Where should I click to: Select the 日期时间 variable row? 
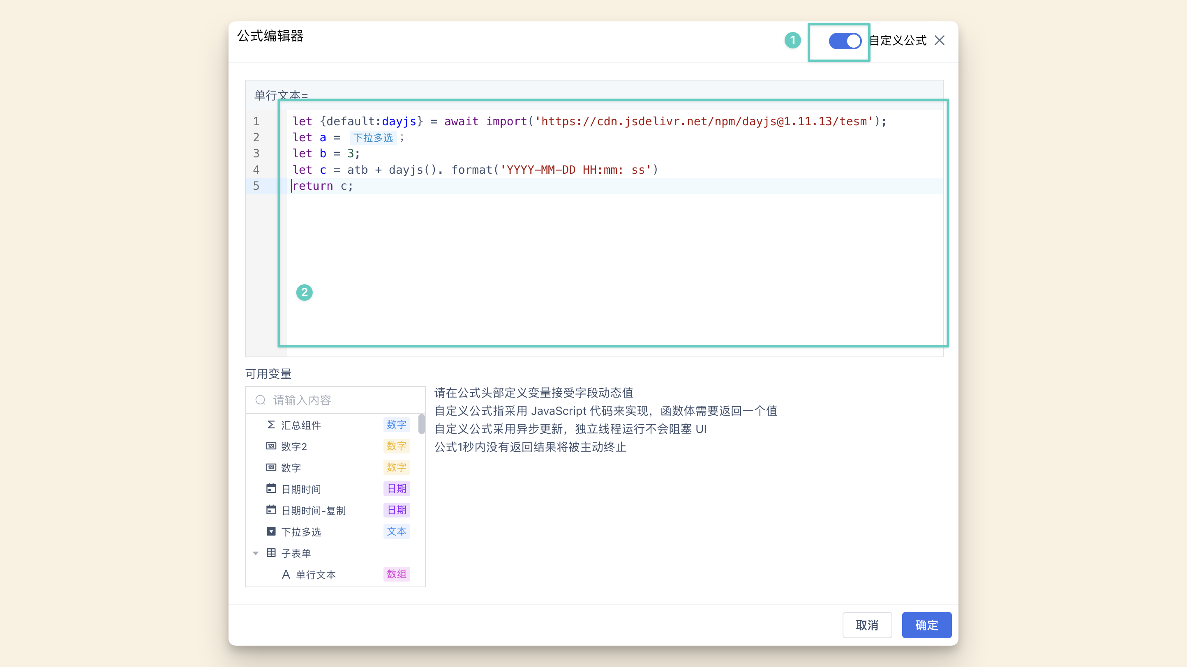[301, 489]
